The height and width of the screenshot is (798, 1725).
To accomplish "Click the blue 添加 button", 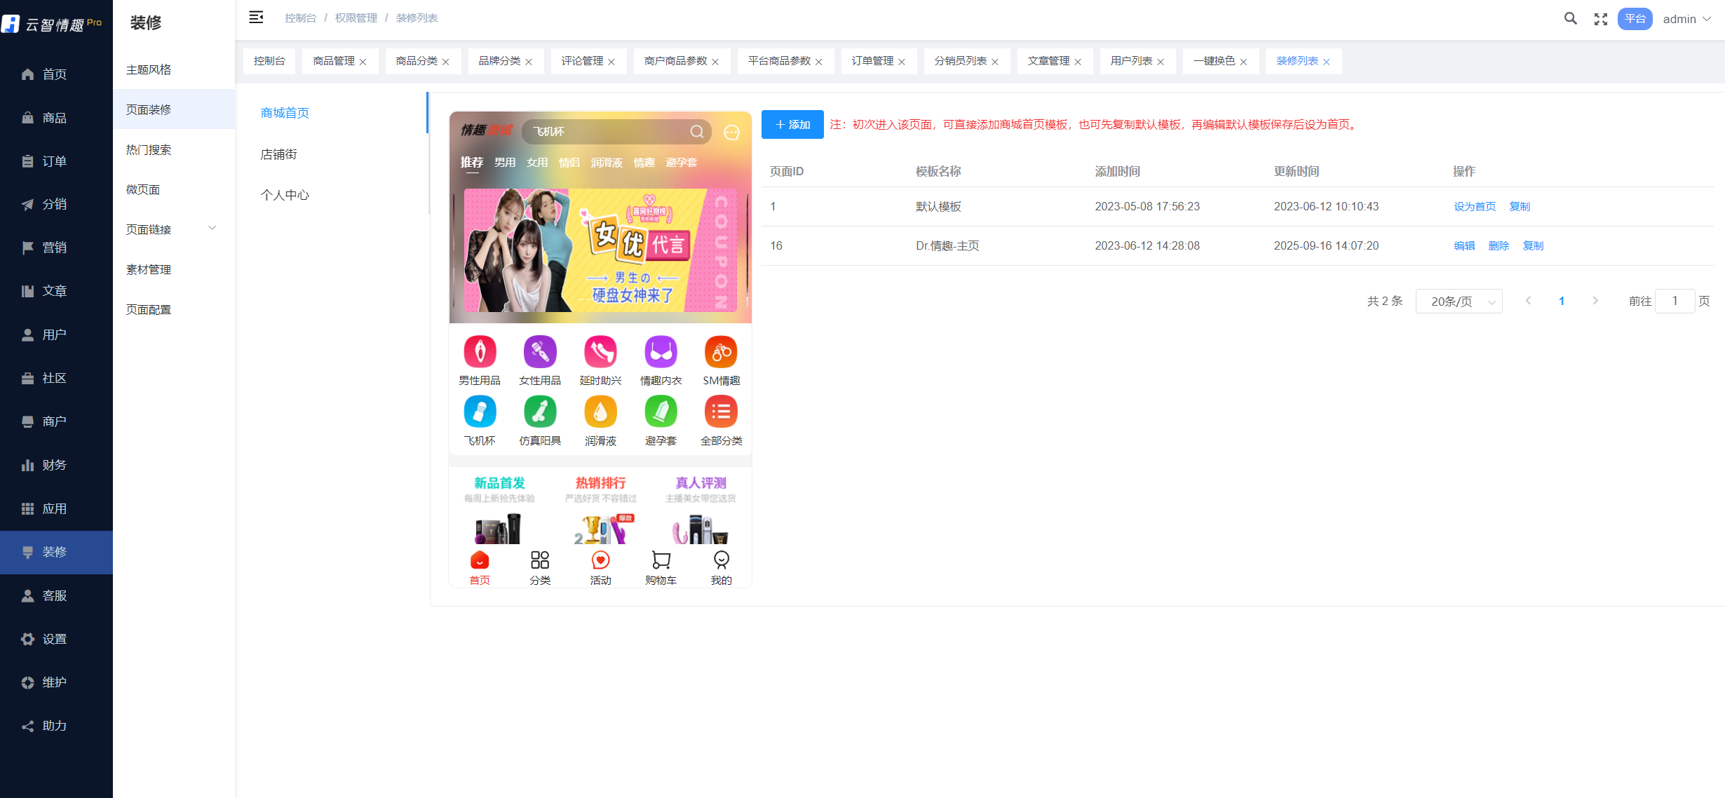I will coord(792,125).
